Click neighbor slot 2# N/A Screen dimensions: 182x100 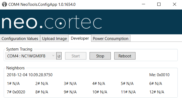[42, 84]
